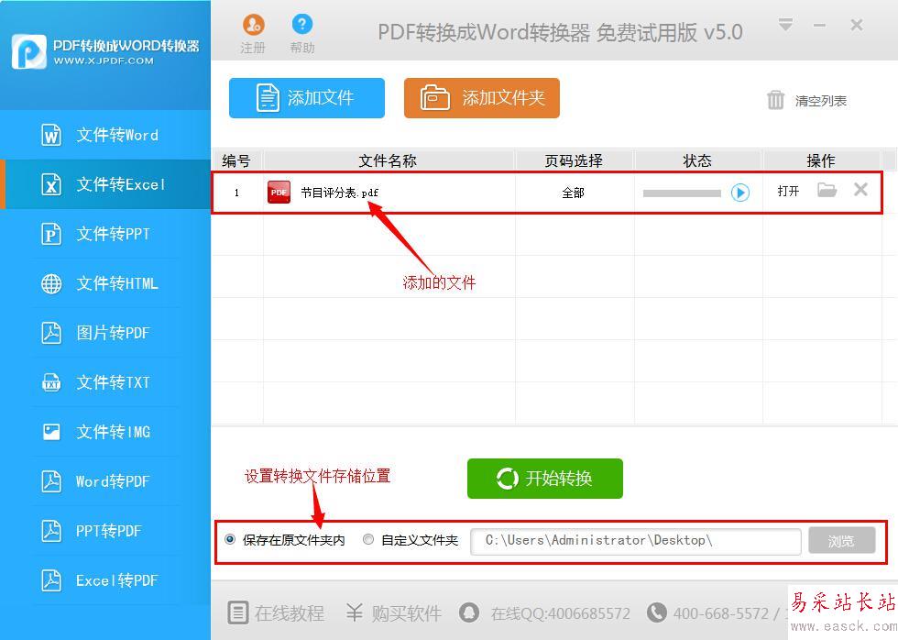Click the 注册 register icon

(253, 25)
